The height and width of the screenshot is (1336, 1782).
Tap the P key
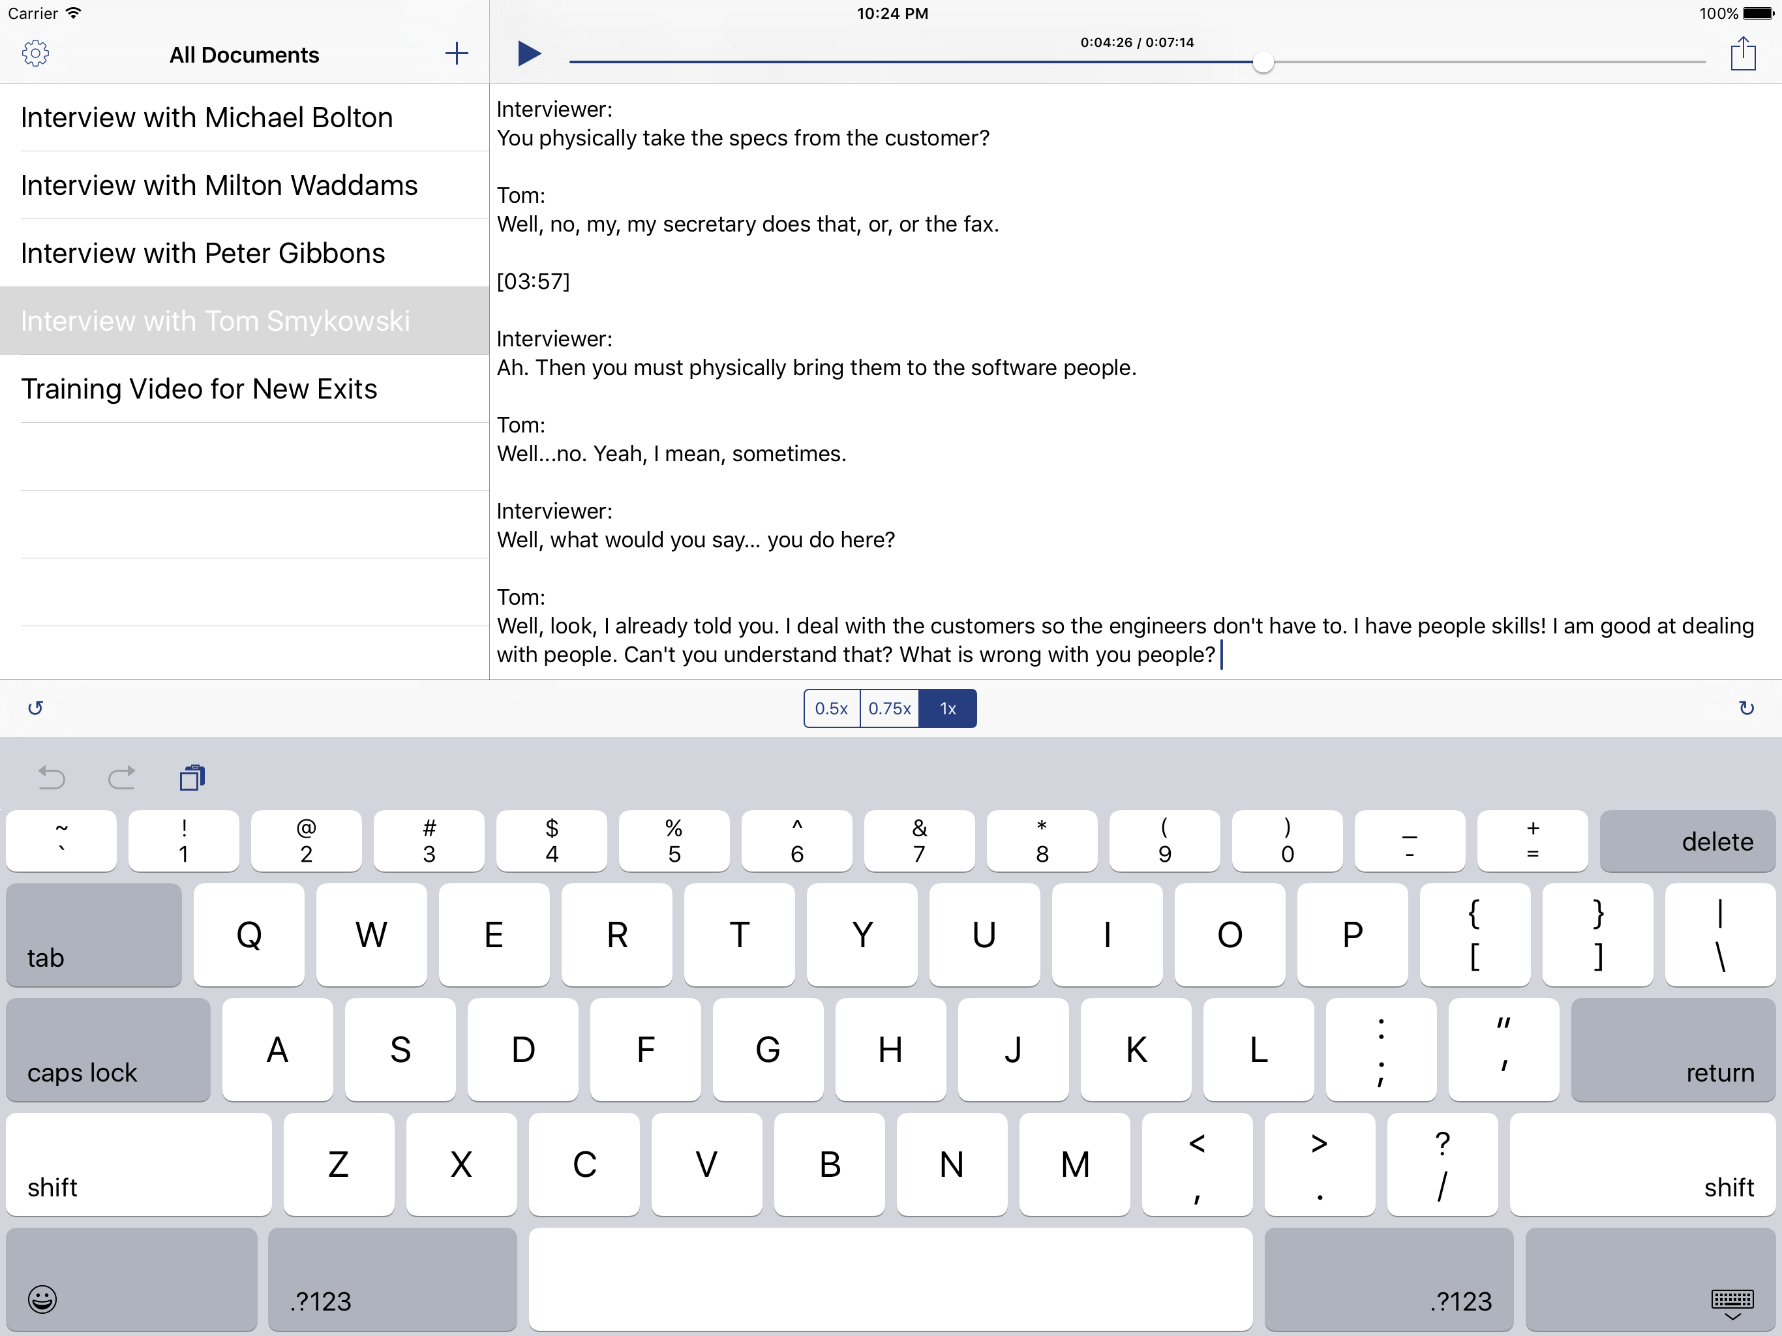[1353, 935]
